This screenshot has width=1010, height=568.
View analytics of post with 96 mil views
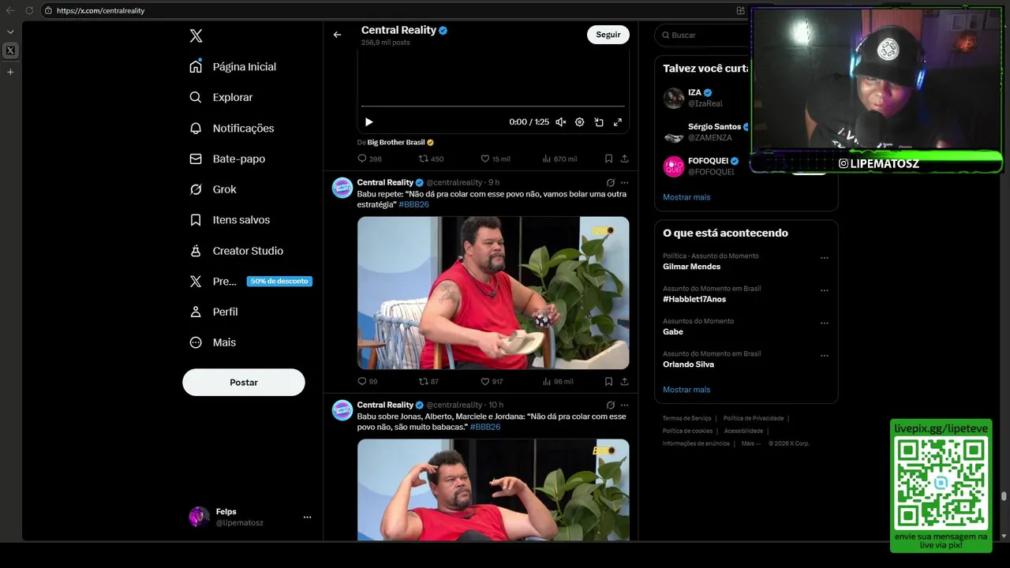[x=558, y=381]
